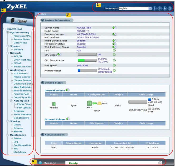Collapse the Network tree node
The width and height of the screenshot is (175, 168).
[8, 53]
